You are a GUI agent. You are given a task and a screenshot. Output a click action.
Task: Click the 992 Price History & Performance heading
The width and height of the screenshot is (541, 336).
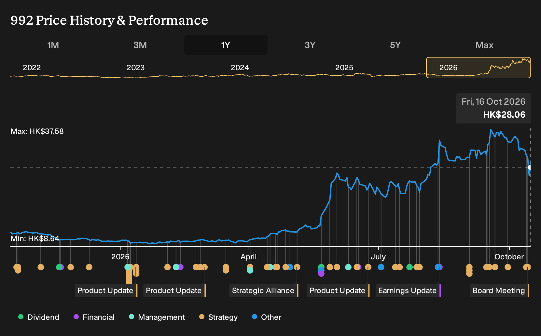[109, 20]
